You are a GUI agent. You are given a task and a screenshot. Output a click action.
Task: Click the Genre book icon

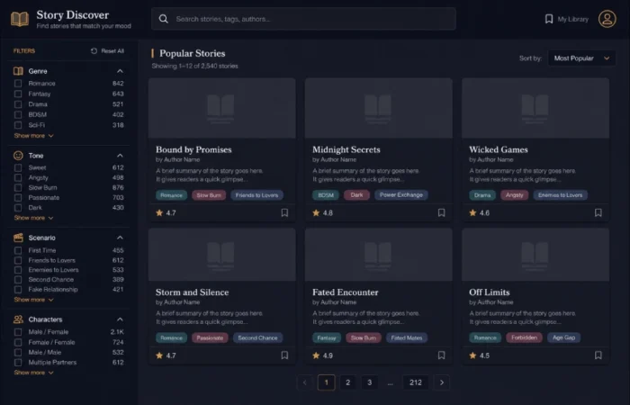click(18, 71)
